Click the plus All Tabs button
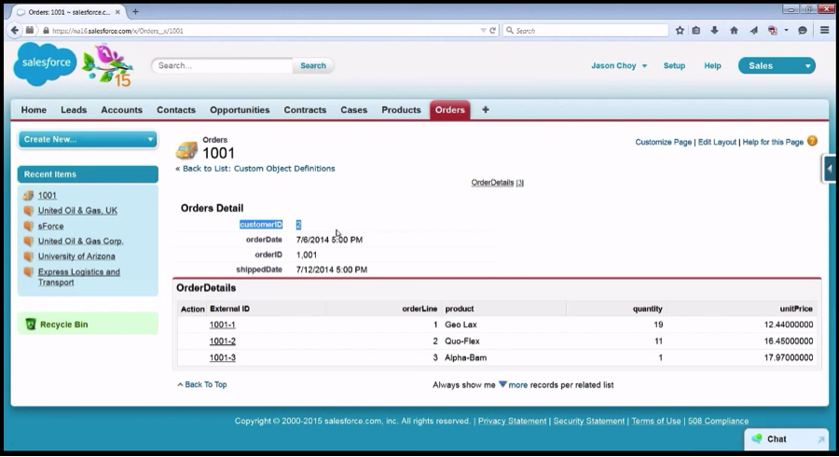 click(x=486, y=110)
